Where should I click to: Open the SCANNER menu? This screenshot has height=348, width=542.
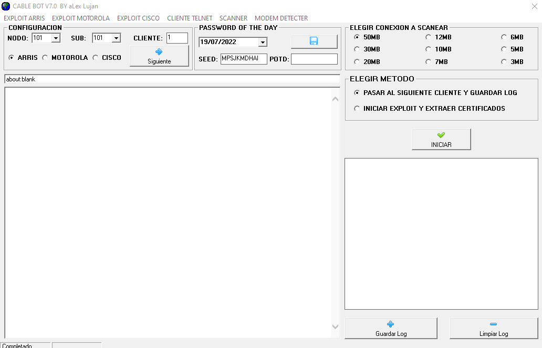233,18
